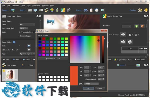150x98 pixels.
Task: Select the first empty custom color slot
Action: point(40,77)
